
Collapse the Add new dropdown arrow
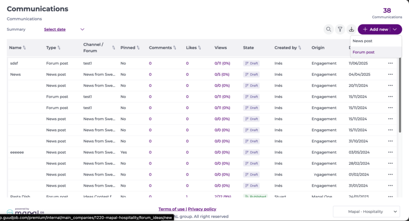[395, 30]
